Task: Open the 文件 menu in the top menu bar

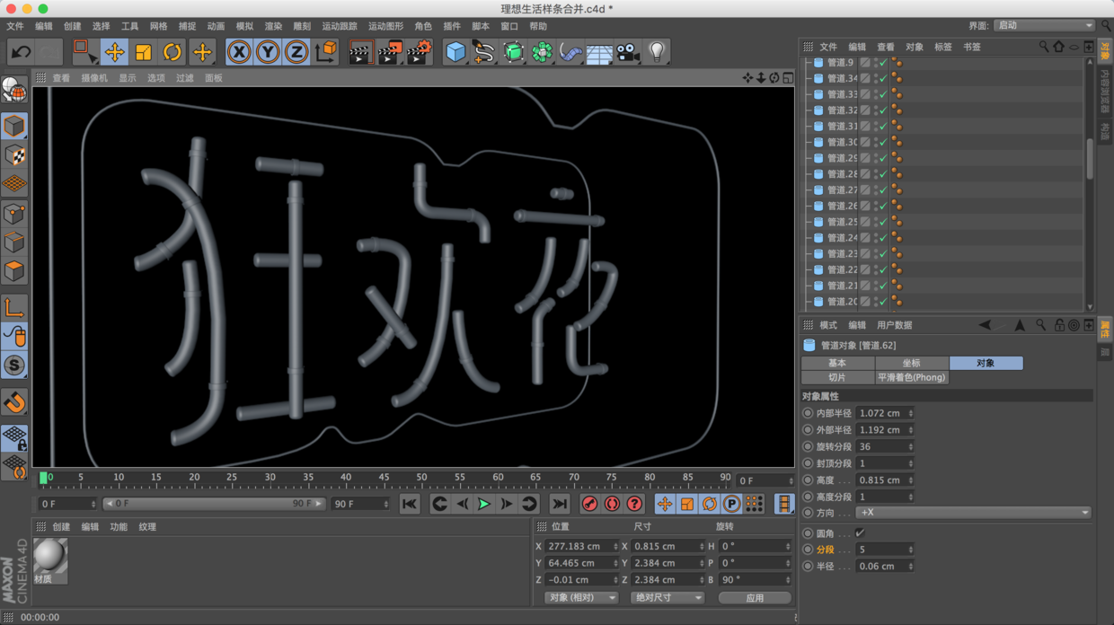Action: click(15, 27)
